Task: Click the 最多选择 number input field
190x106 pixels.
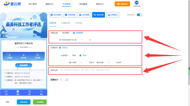Action: point(110,62)
